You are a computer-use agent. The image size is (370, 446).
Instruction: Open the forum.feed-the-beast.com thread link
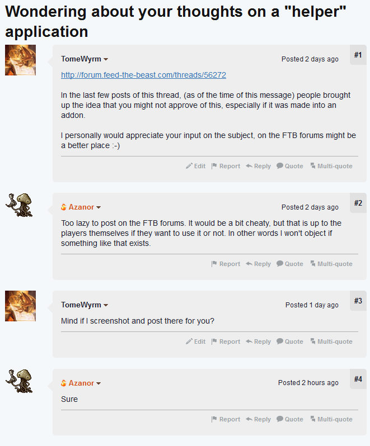click(x=143, y=75)
